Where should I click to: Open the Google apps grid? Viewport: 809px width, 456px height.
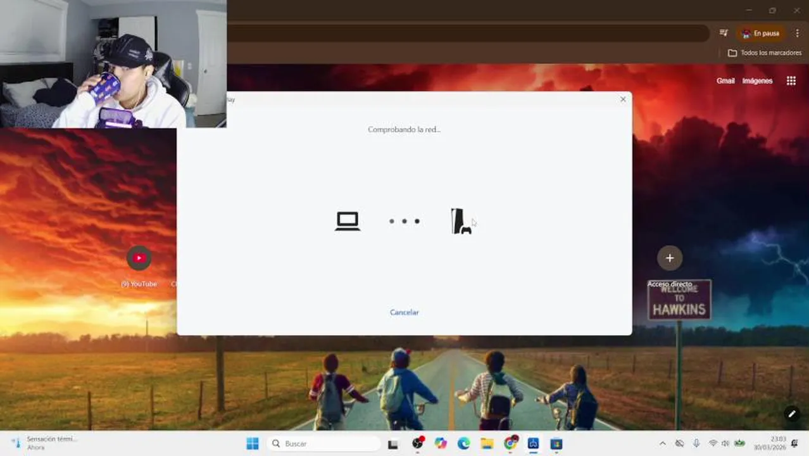791,80
